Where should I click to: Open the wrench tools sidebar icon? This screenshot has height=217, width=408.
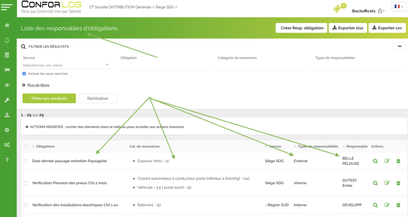7,100
